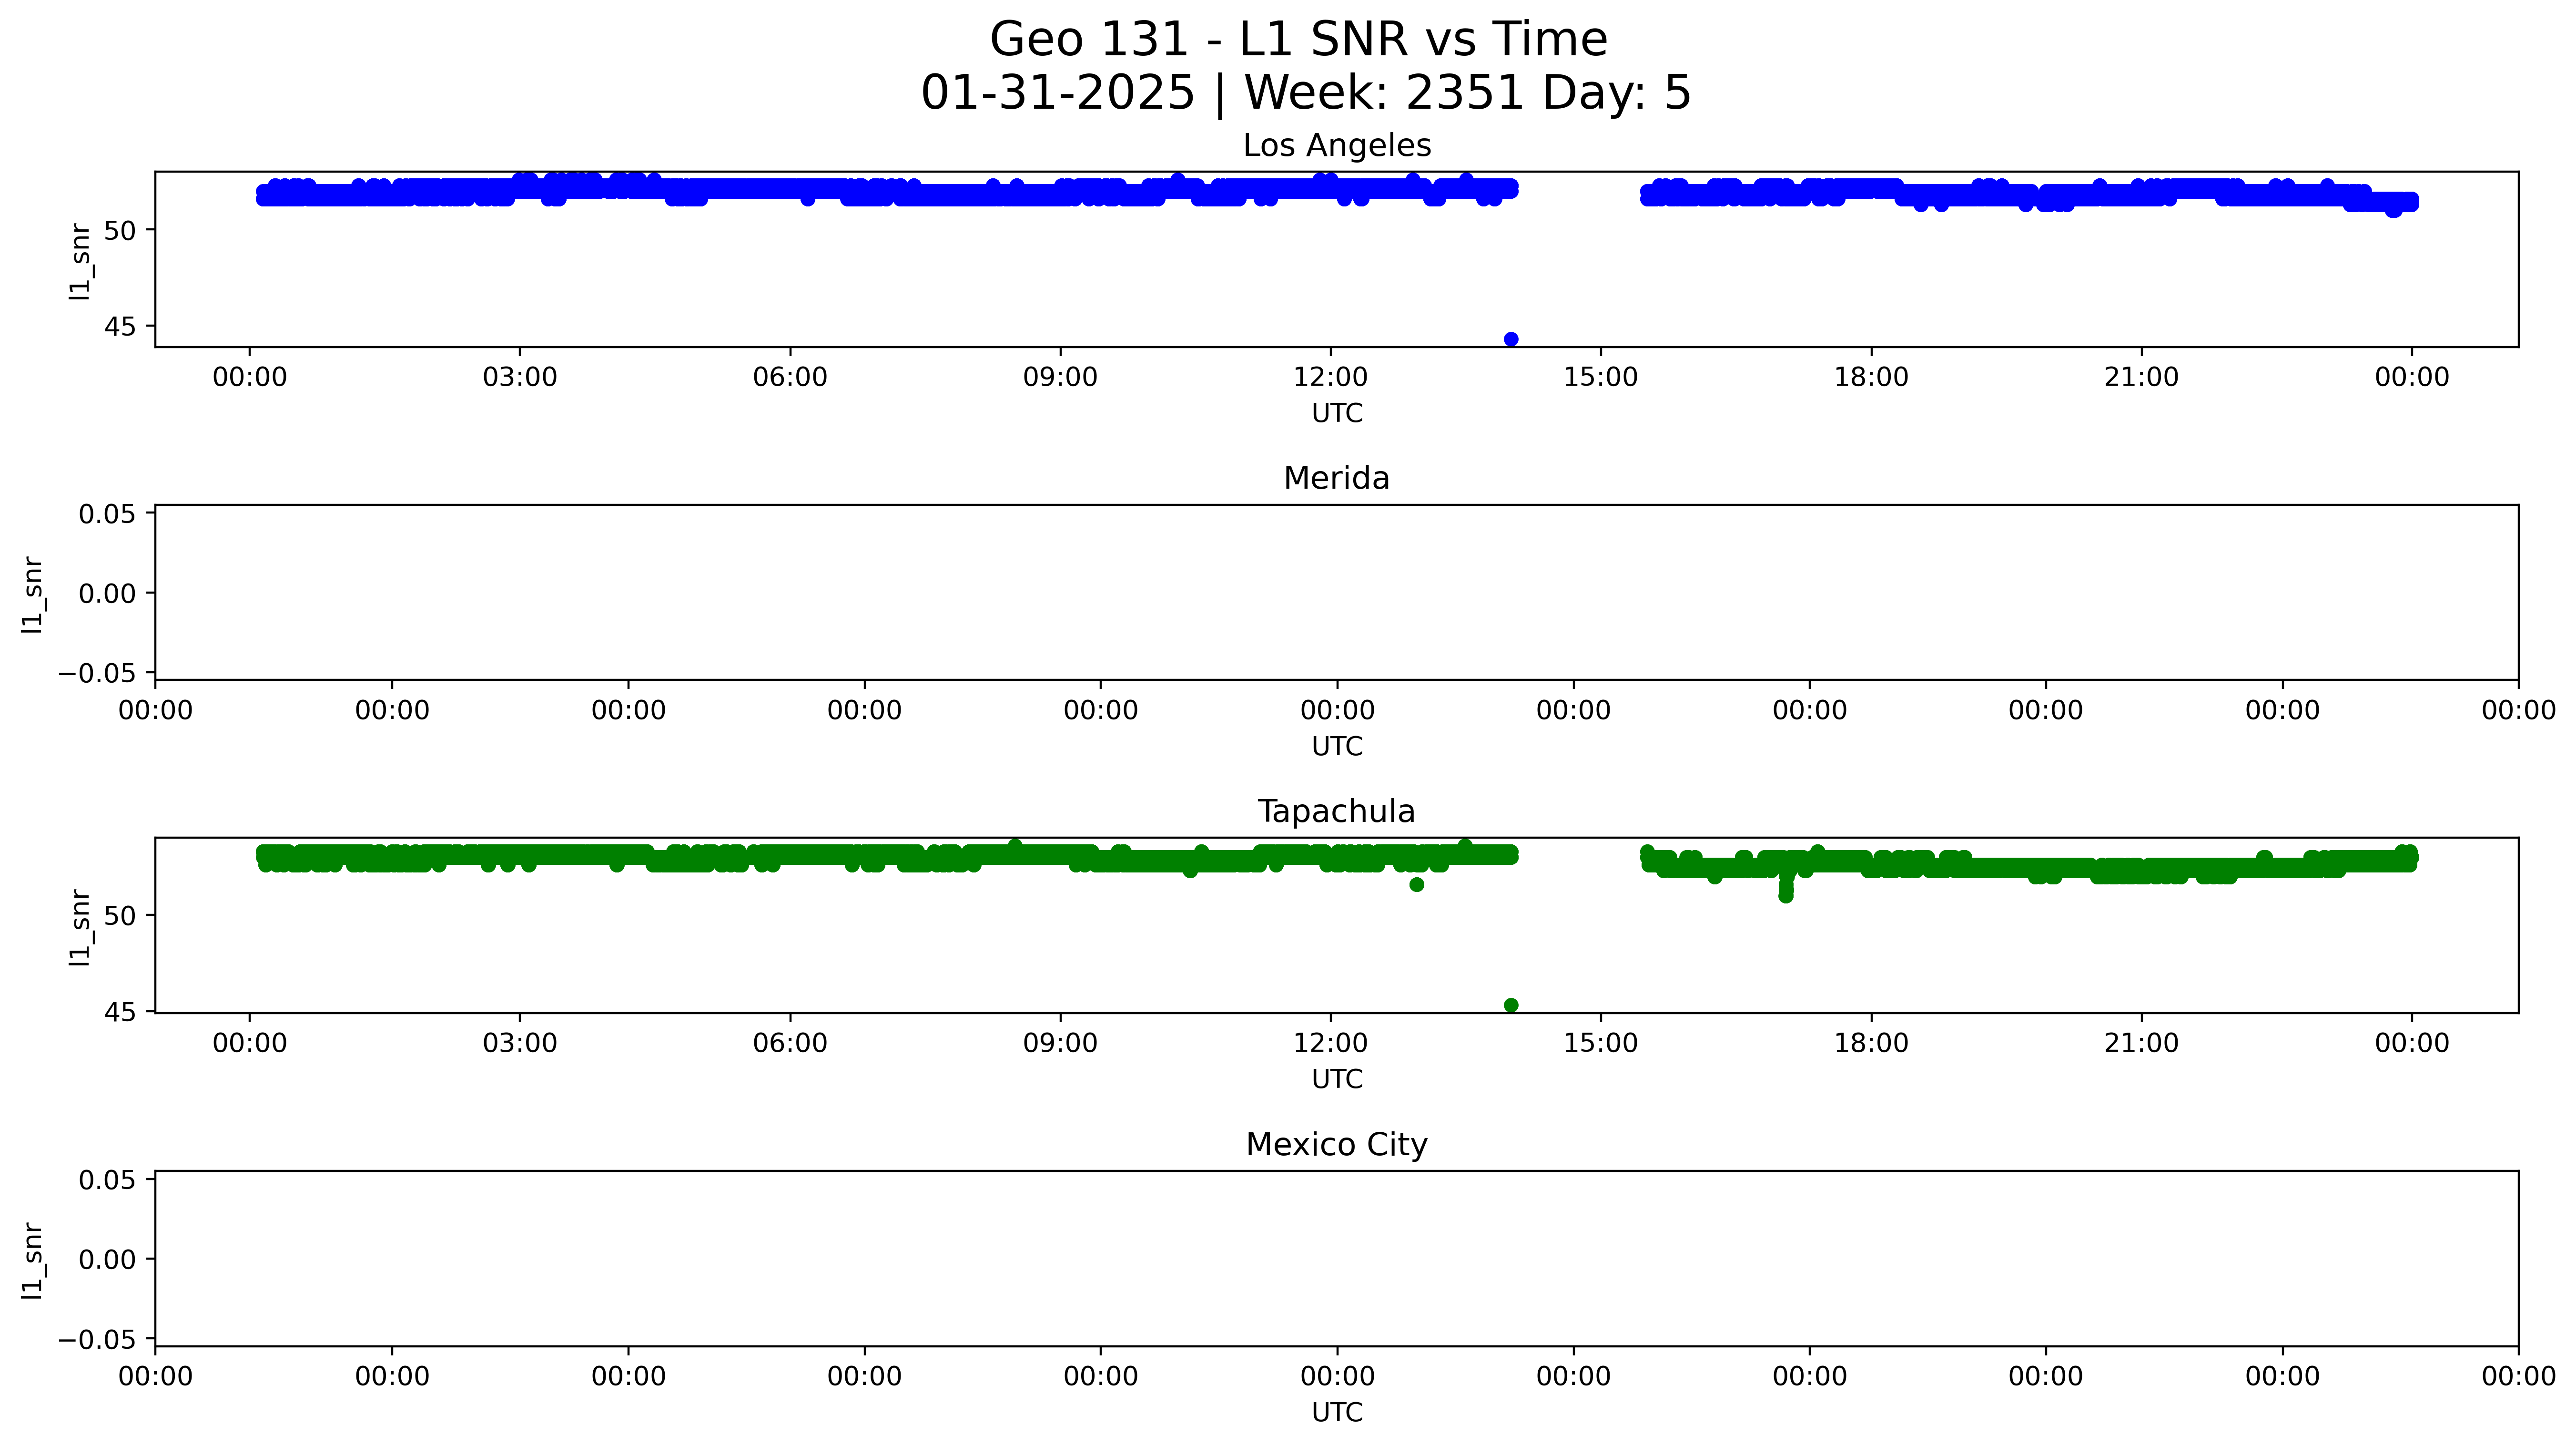Click the l1_snr y-axis label of Los Angeles

(x=80, y=261)
